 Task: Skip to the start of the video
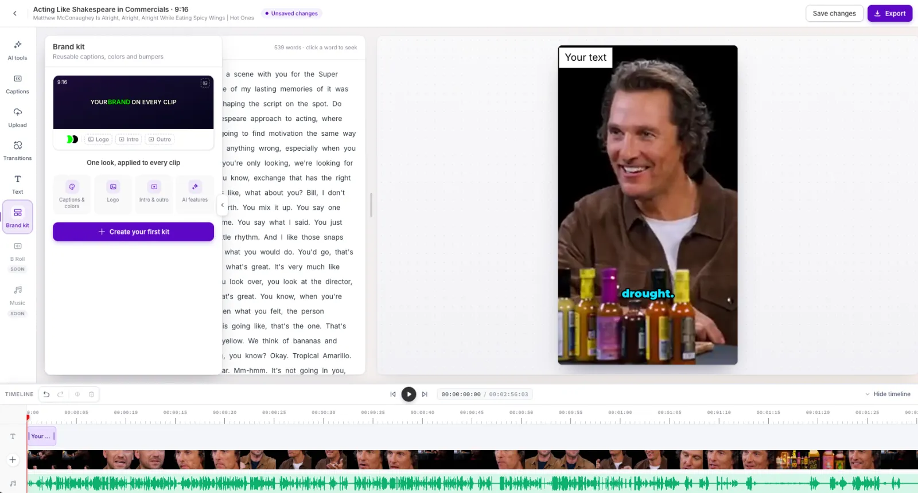pyautogui.click(x=393, y=394)
